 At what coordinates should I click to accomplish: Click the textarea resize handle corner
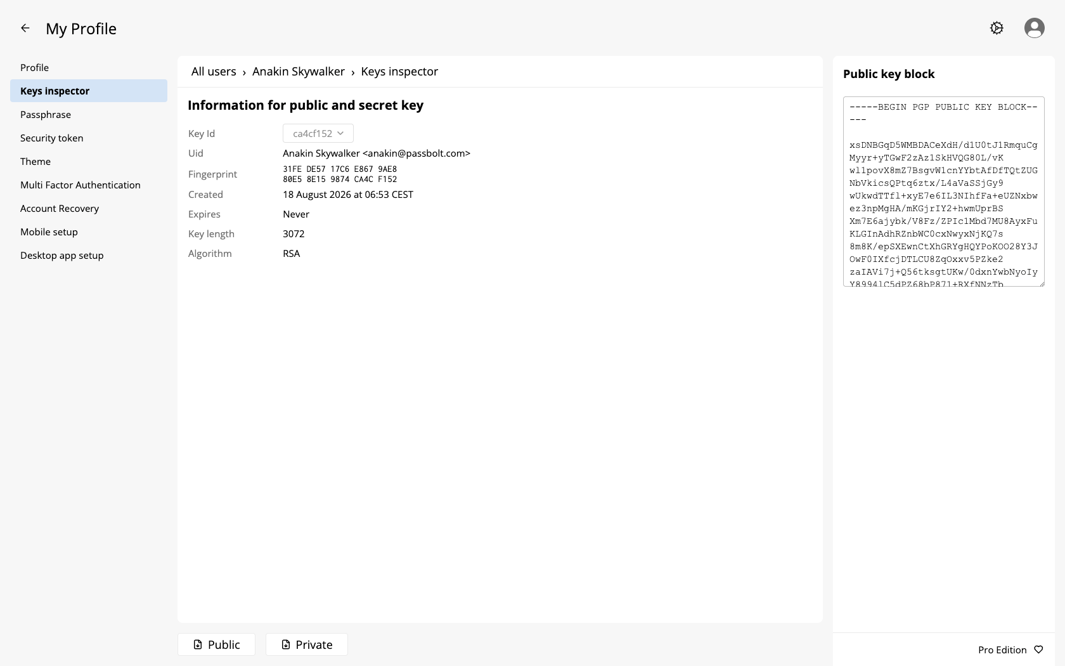[1041, 283]
